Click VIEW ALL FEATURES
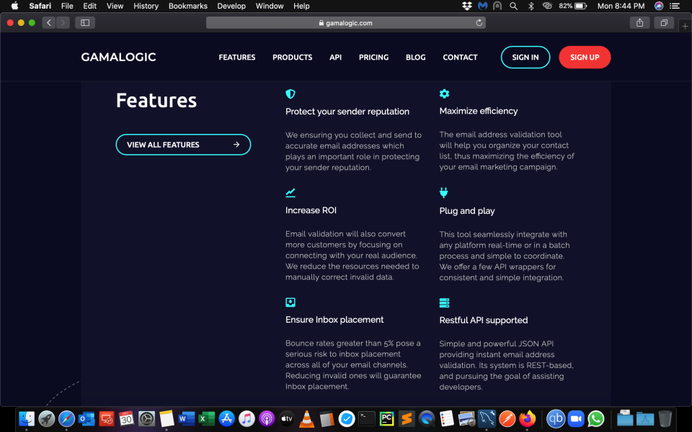692x432 pixels. pyautogui.click(x=183, y=144)
